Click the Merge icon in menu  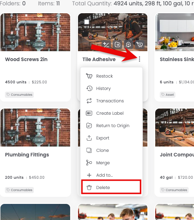[89, 163]
